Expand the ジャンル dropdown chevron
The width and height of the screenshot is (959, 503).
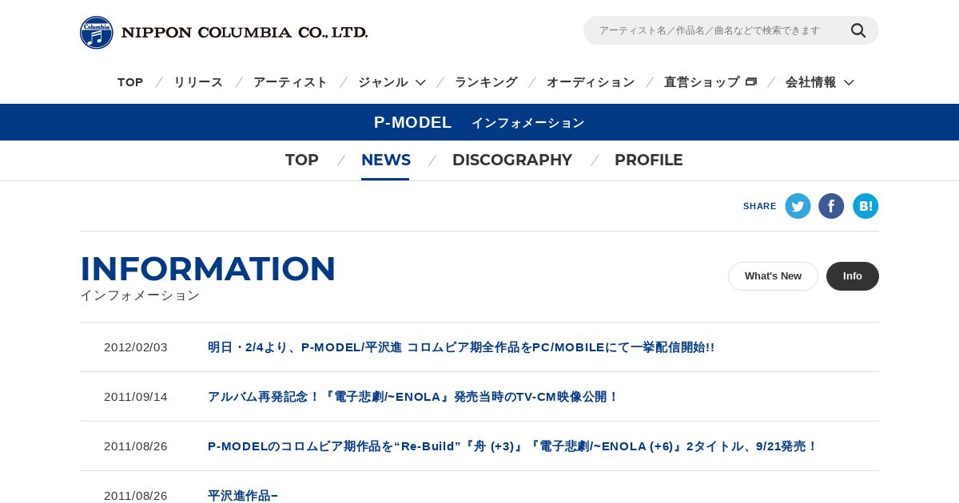tap(420, 82)
